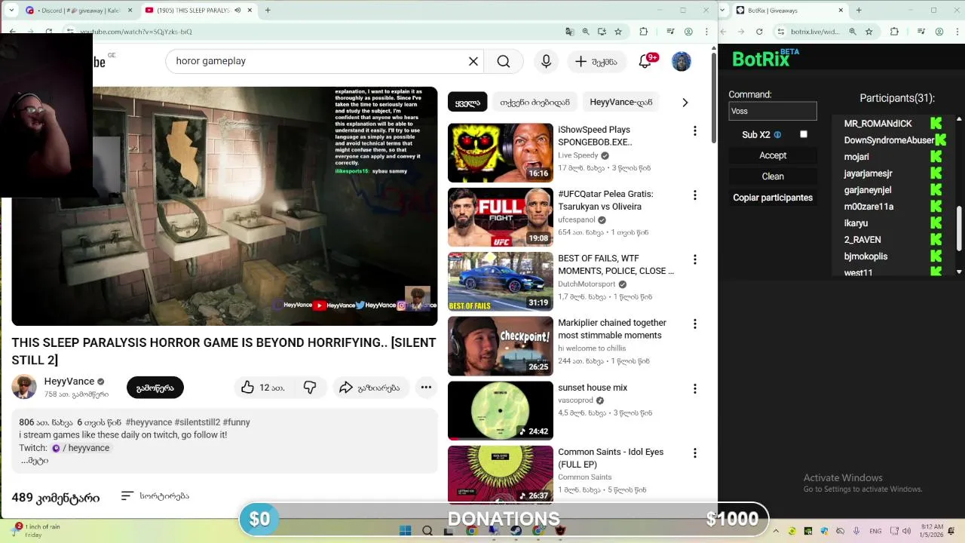965x543 pixels.
Task: Open BEST OF FAILS car thumbnail
Action: [x=501, y=281]
